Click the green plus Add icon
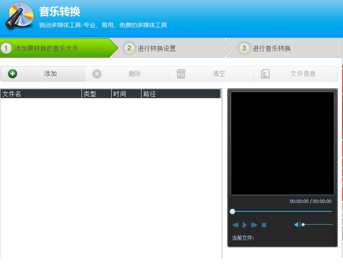 point(12,74)
